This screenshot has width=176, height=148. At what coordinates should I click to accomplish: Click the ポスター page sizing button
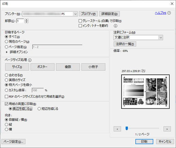pyautogui.click(x=43, y=67)
